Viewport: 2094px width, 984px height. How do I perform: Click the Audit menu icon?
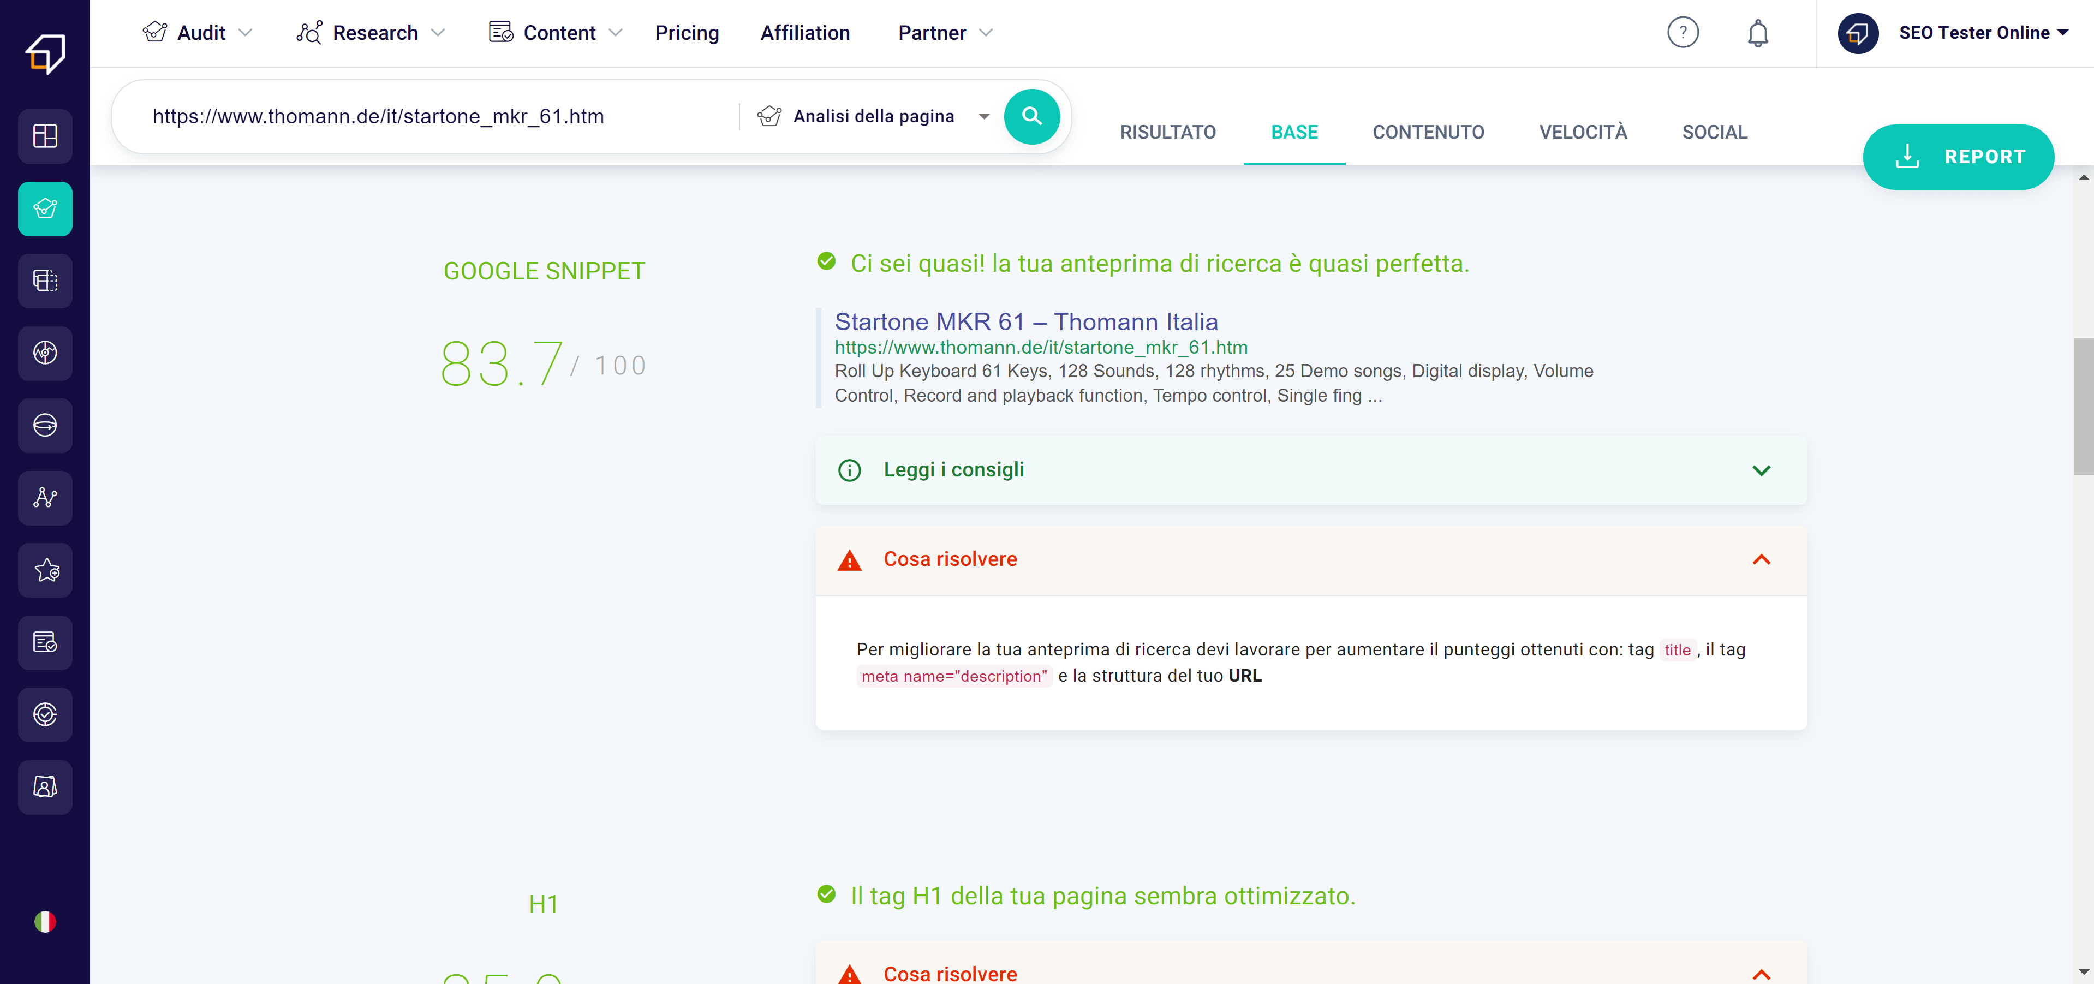pos(154,32)
